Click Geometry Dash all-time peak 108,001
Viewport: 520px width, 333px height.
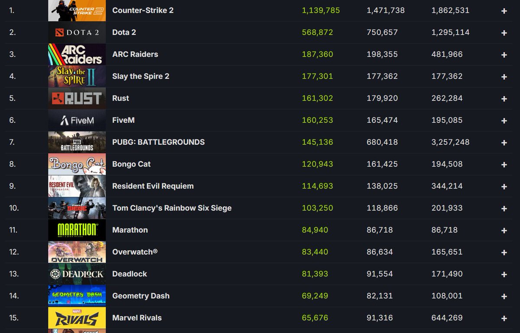(447, 296)
